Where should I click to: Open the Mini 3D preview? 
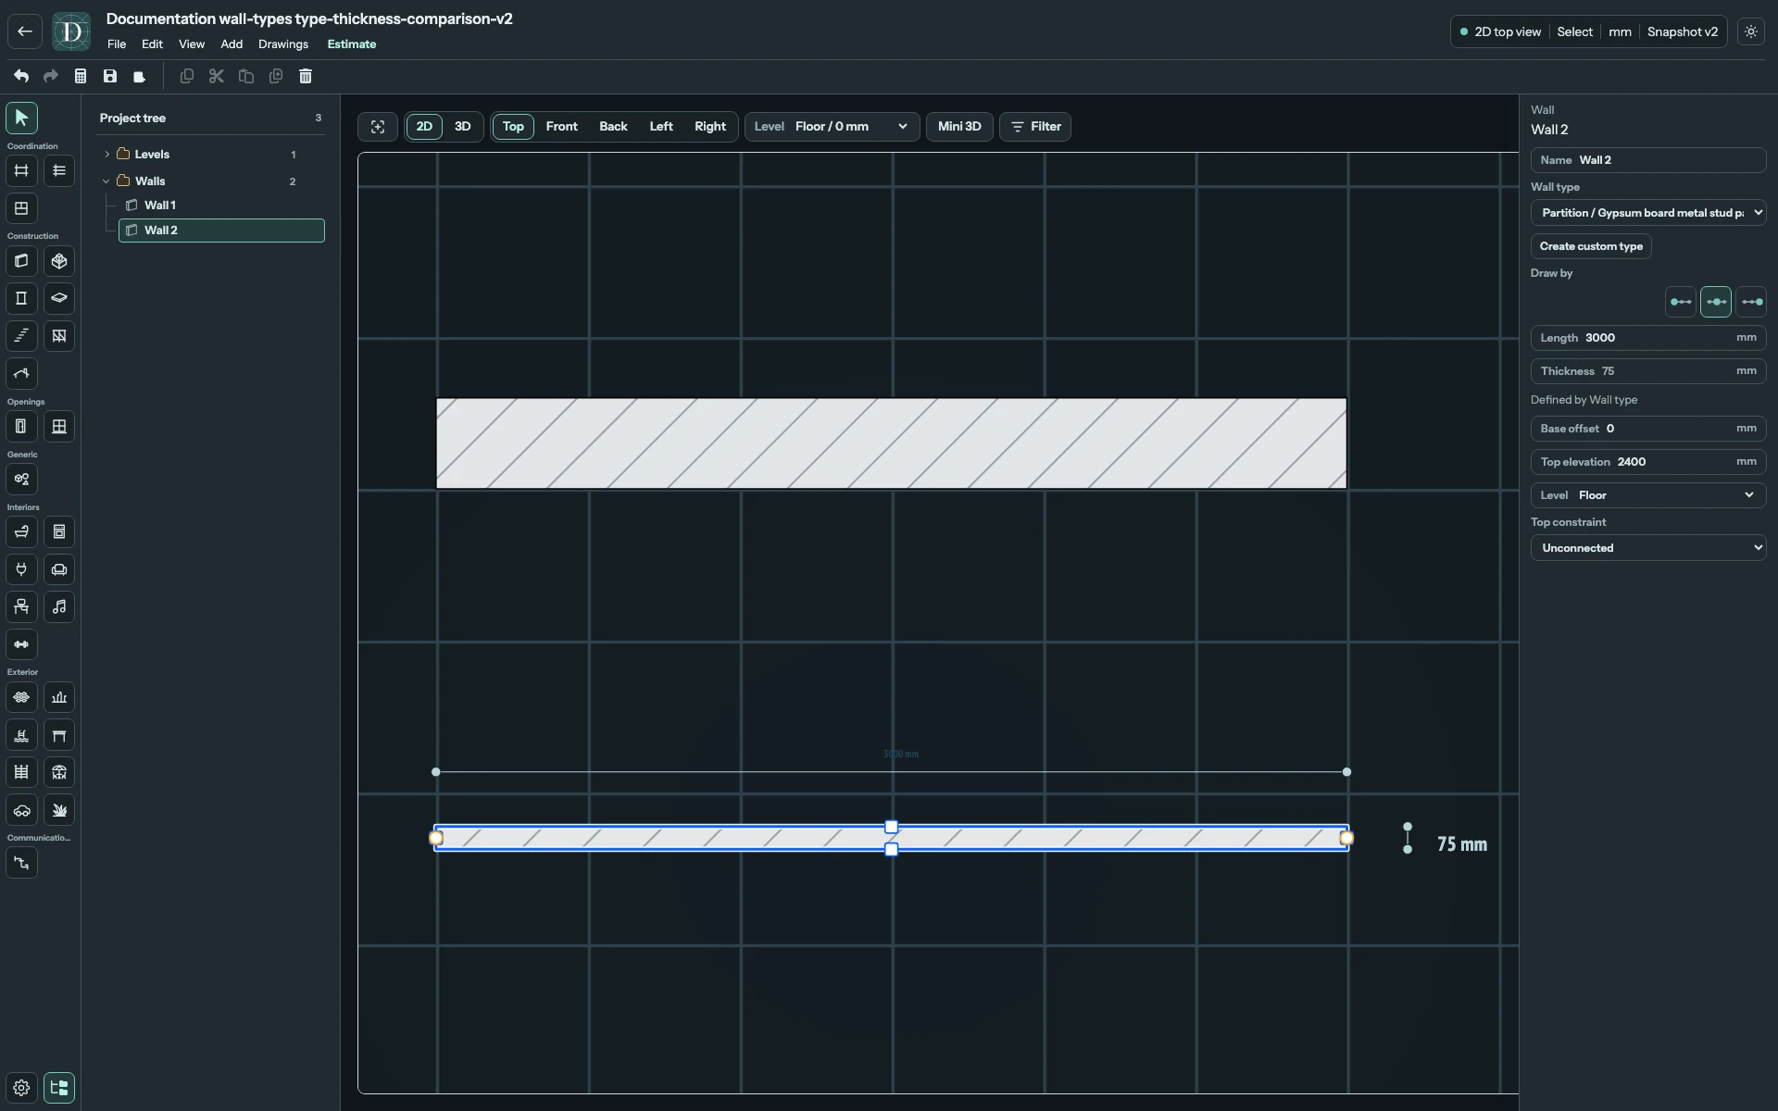tap(959, 127)
